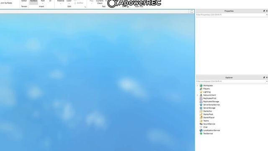Select NetworkClient in Explorer
The width and height of the screenshot is (268, 151).
point(209,95)
